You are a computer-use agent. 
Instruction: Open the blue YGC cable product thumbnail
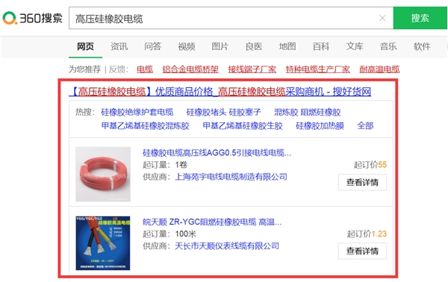click(103, 243)
